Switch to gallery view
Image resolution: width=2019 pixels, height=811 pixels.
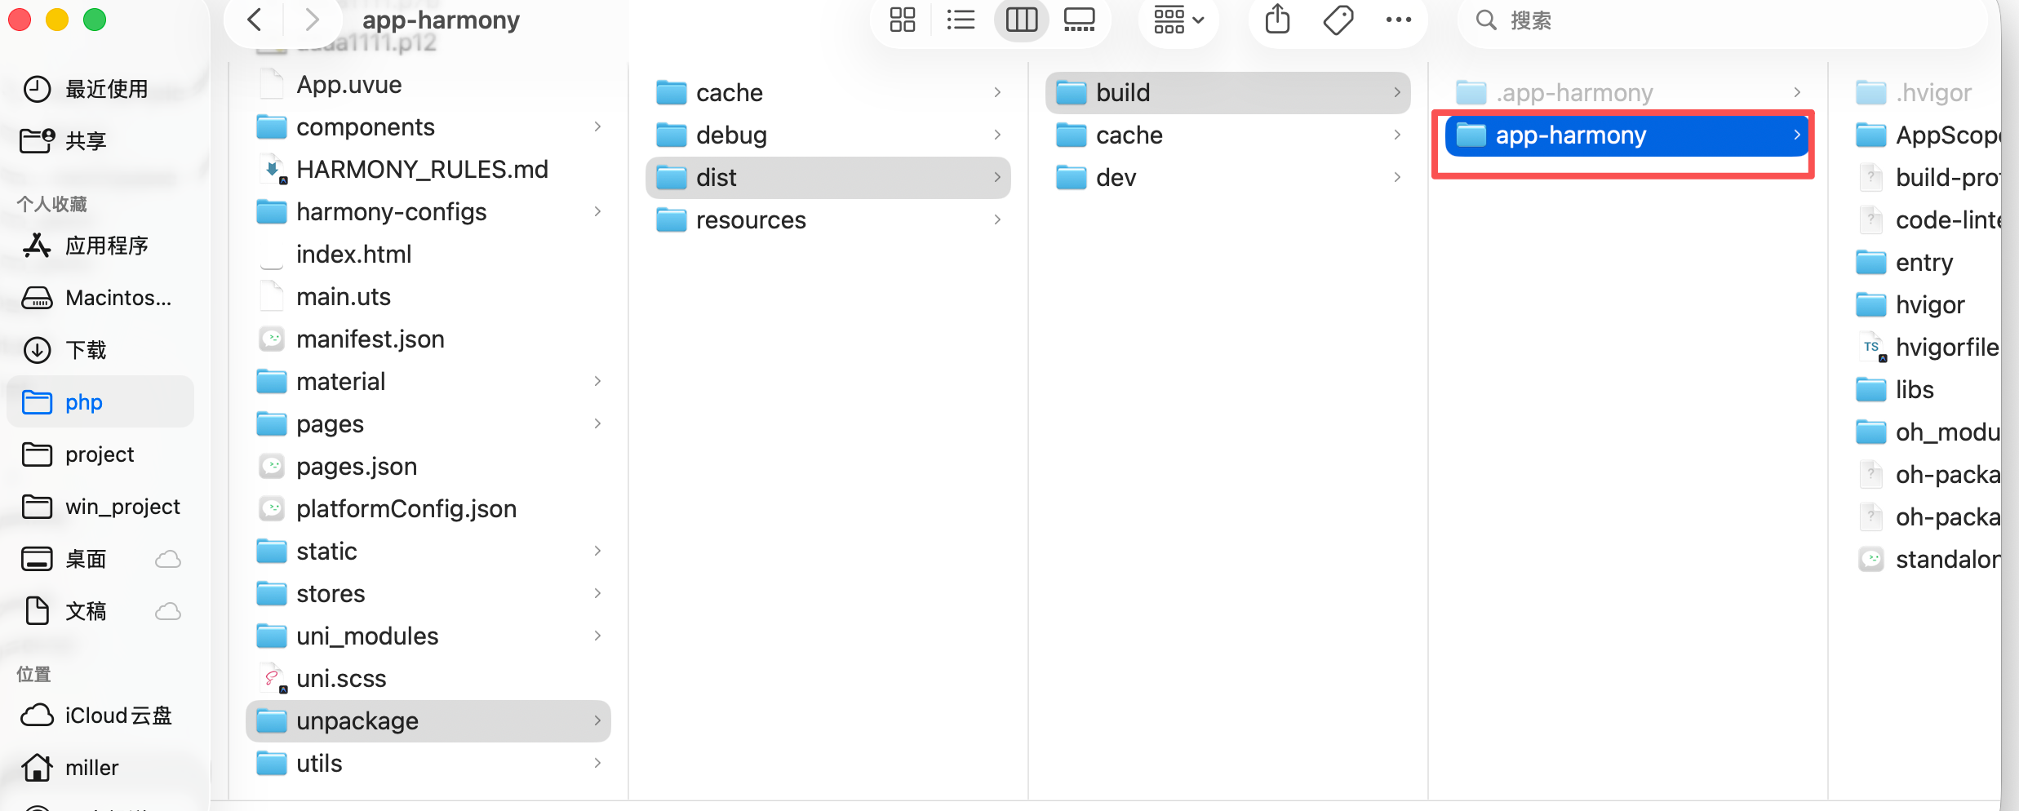click(1080, 20)
